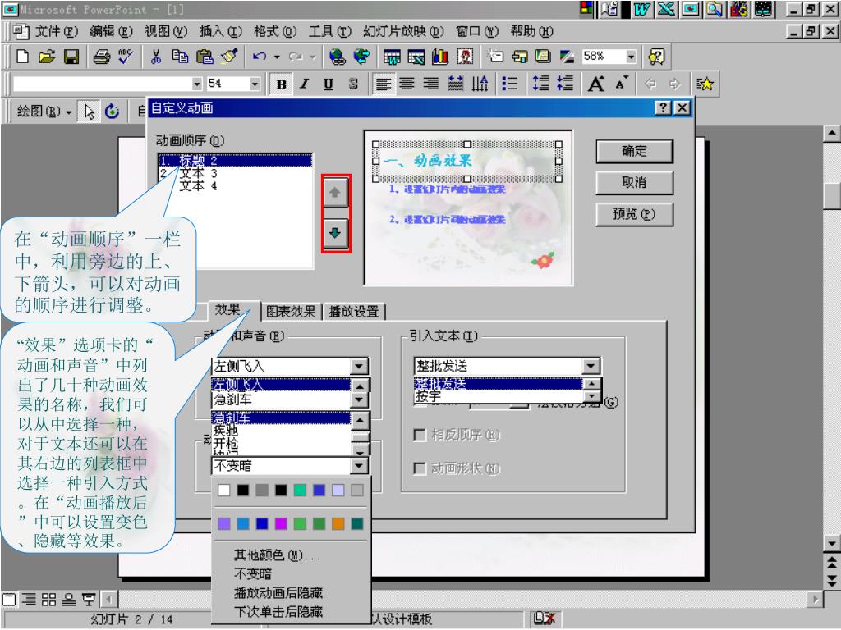This screenshot has width=841, height=630.
Task: Open the undo history dropdown arrow
Action: pos(277,57)
